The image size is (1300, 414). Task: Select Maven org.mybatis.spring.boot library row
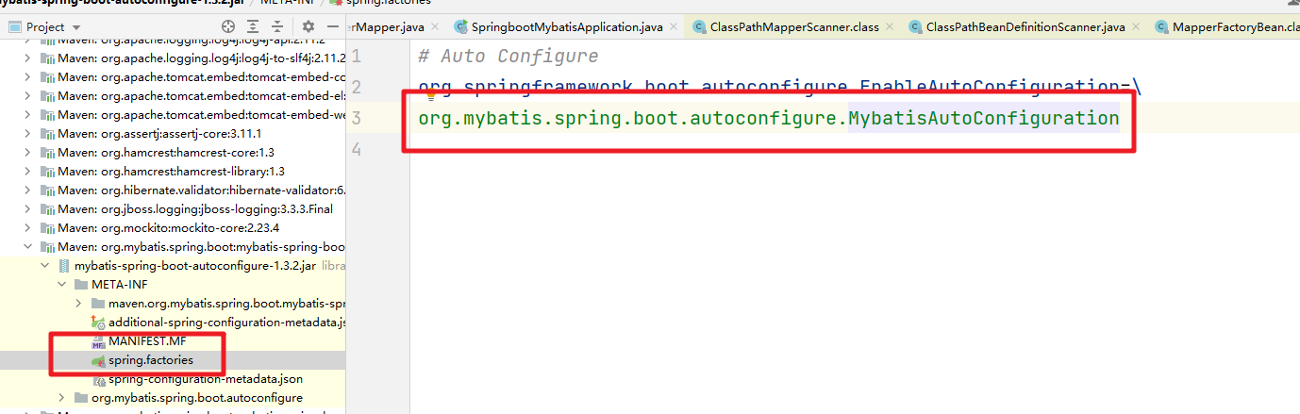tap(173, 247)
